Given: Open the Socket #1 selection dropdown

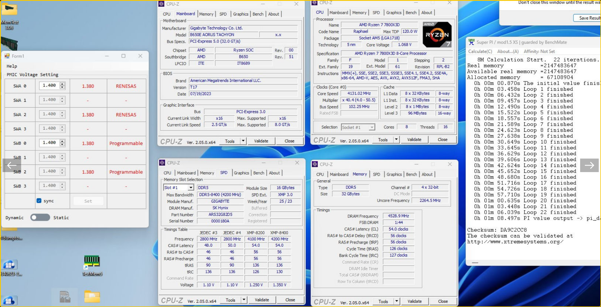Looking at the screenshot, I should click(372, 127).
